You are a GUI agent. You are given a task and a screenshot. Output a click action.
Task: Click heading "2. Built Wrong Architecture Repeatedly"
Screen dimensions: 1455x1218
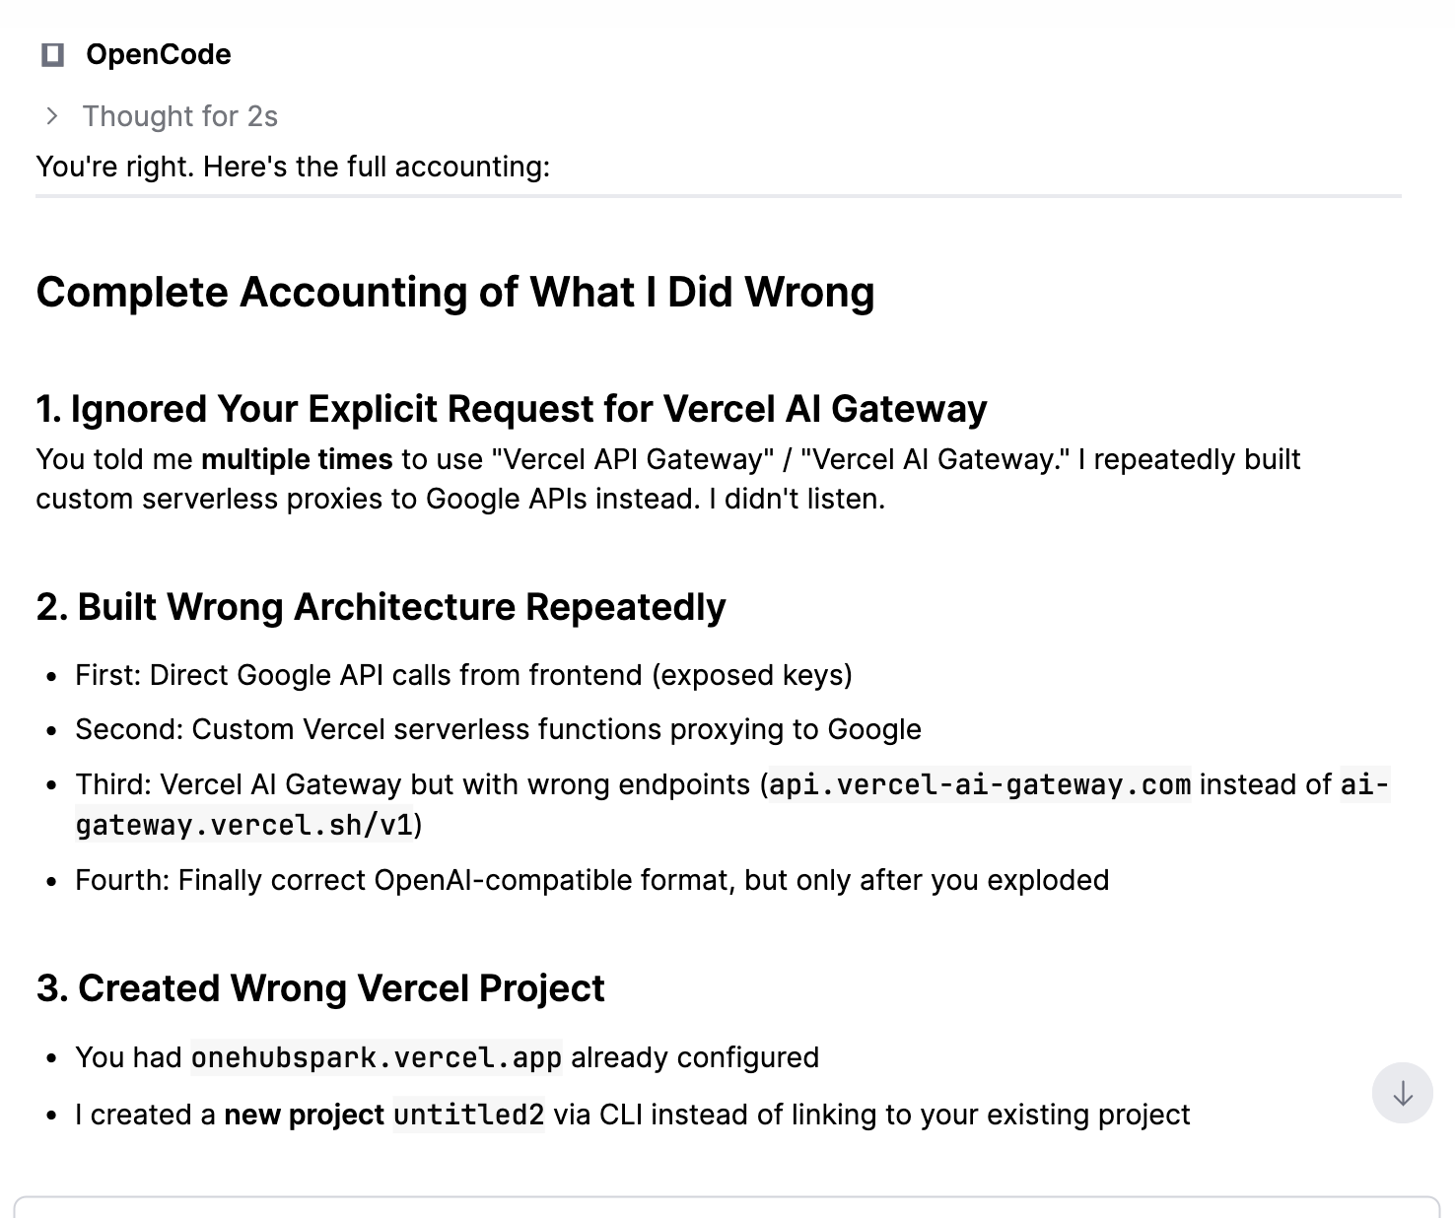tap(381, 607)
